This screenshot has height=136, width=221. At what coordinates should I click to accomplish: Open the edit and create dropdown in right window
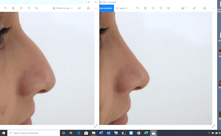tap(184, 8)
